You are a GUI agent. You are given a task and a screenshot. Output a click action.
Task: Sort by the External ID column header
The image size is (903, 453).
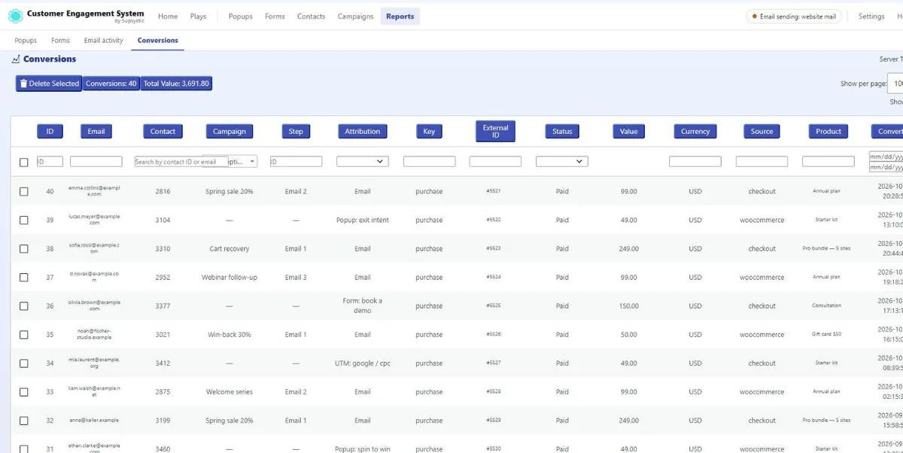[496, 131]
